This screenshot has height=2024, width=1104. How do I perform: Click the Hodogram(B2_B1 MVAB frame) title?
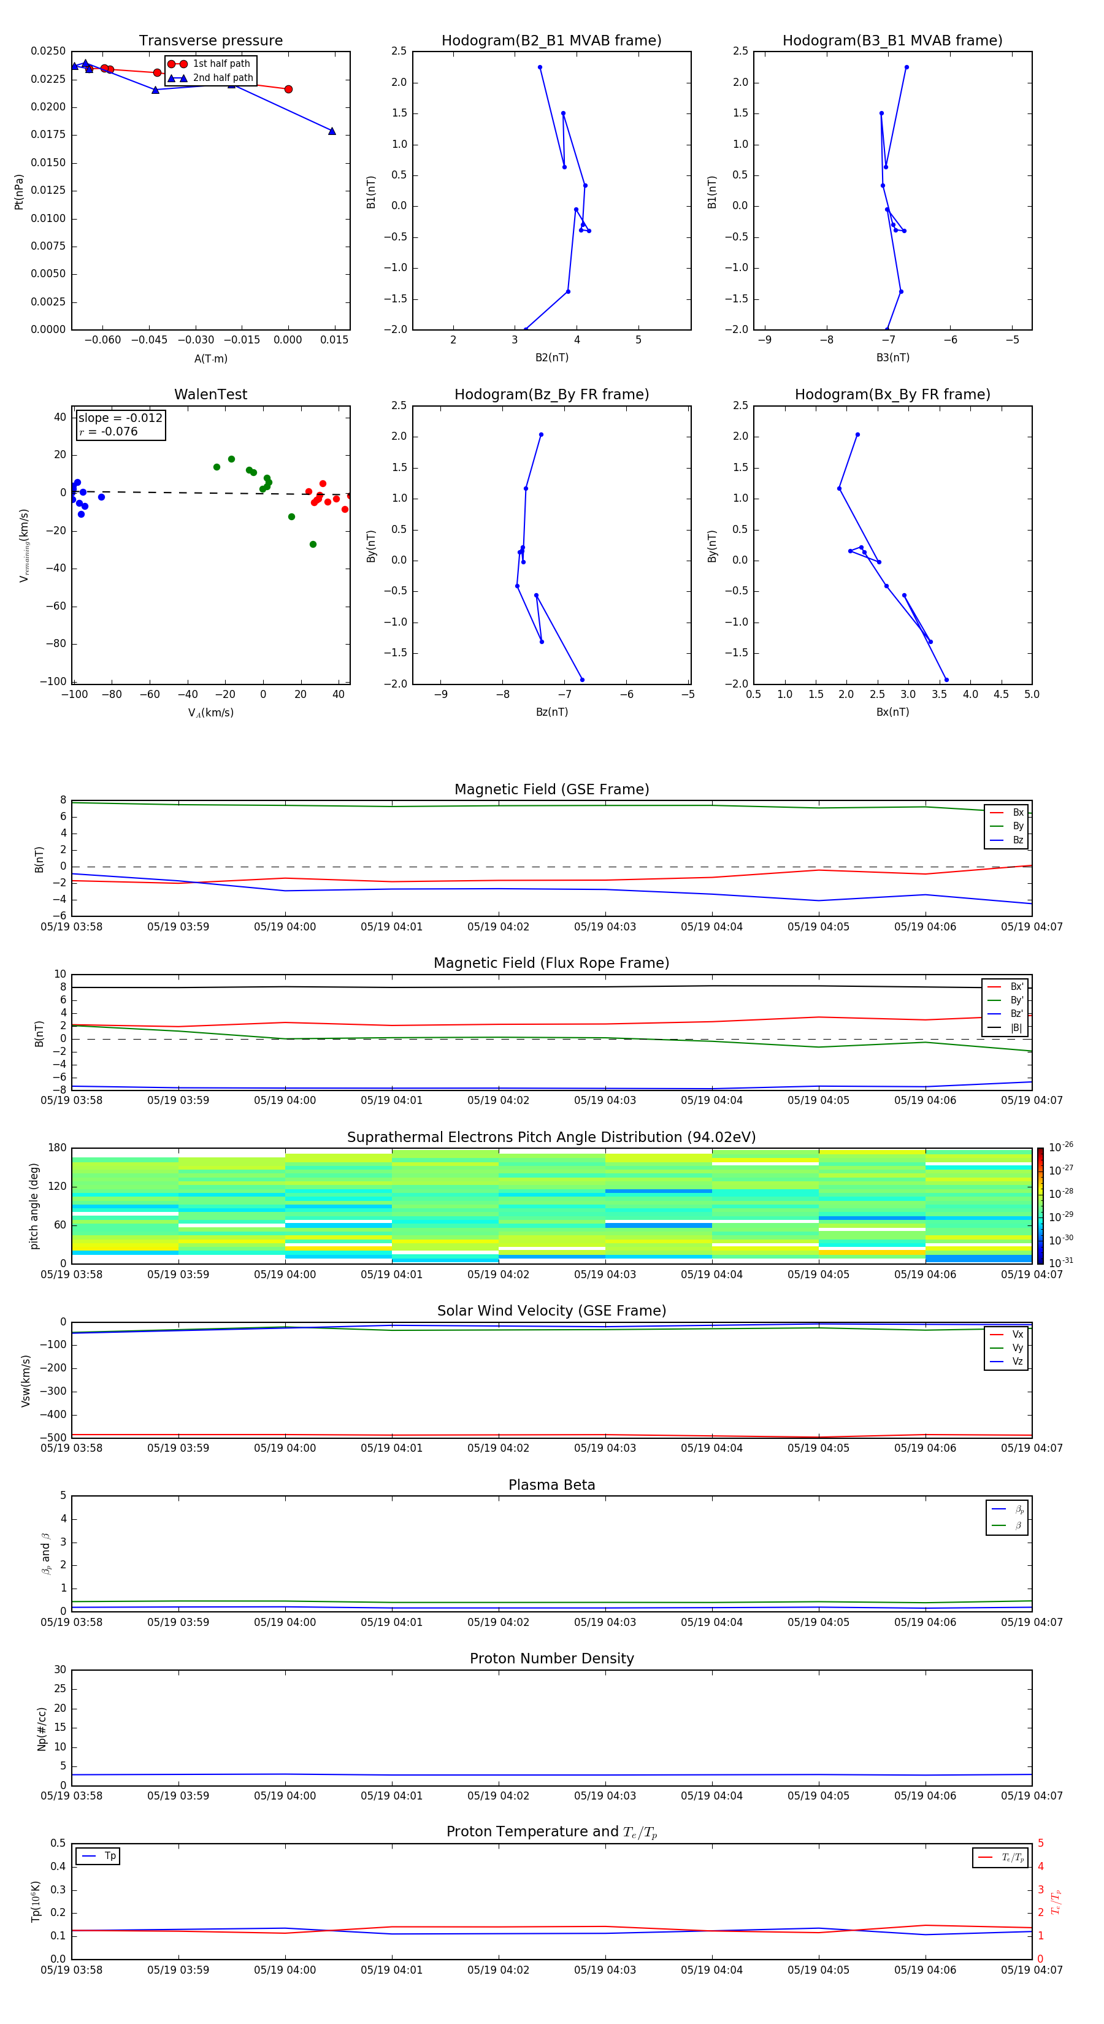click(x=551, y=41)
